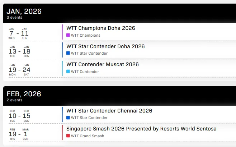
Task: Open WTT Star Contender Chennai 2026 event
Action: pos(109,111)
